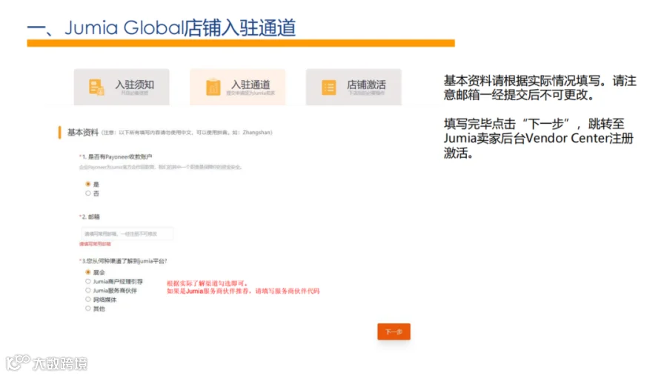
Task: Click the red 请填写常用邮箱 error text
Action: pyautogui.click(x=95, y=244)
